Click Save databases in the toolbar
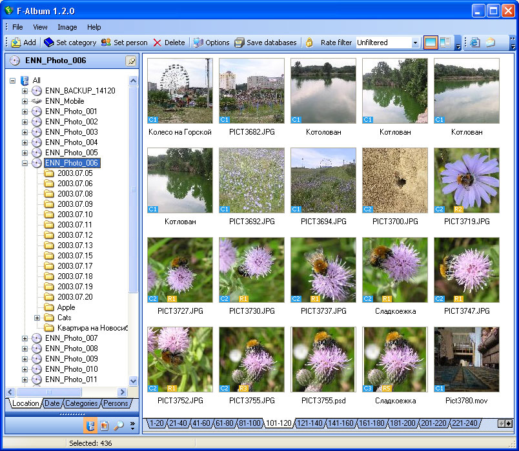 265,43
